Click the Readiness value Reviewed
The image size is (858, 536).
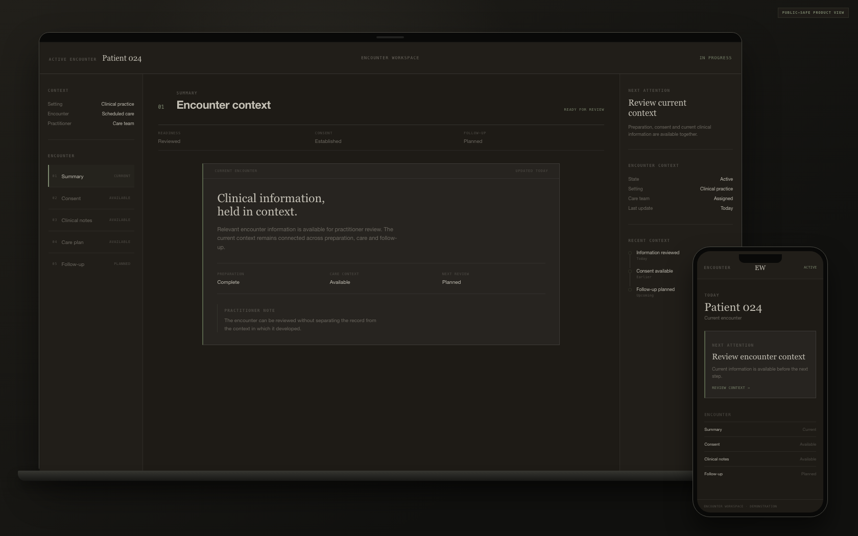point(169,141)
